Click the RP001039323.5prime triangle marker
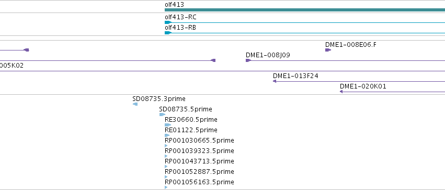The height and width of the screenshot is (190, 445). 166,156
